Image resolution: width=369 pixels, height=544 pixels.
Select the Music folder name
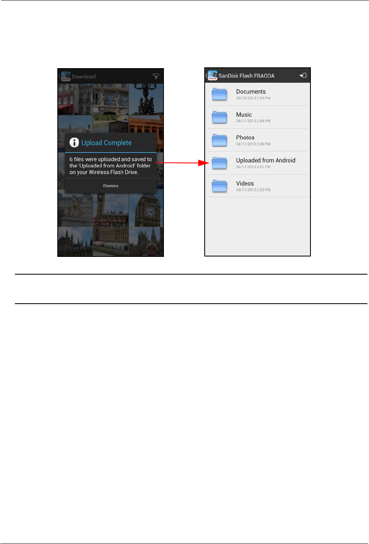(244, 115)
